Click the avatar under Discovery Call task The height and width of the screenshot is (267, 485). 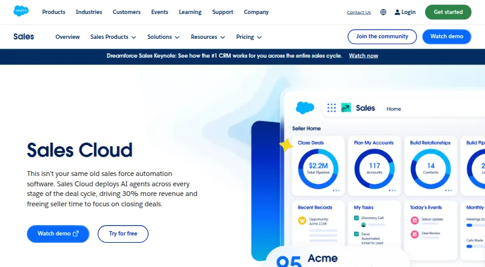click(x=363, y=225)
